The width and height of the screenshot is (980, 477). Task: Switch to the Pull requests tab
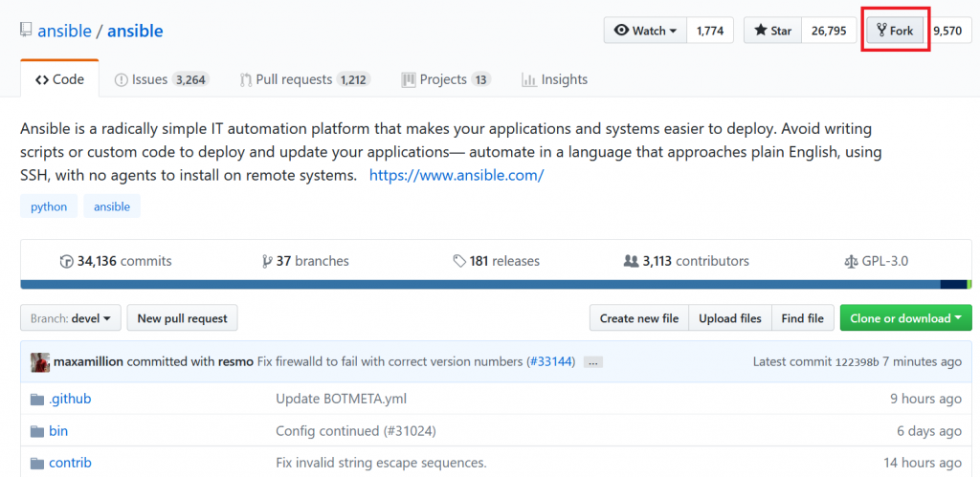(305, 80)
